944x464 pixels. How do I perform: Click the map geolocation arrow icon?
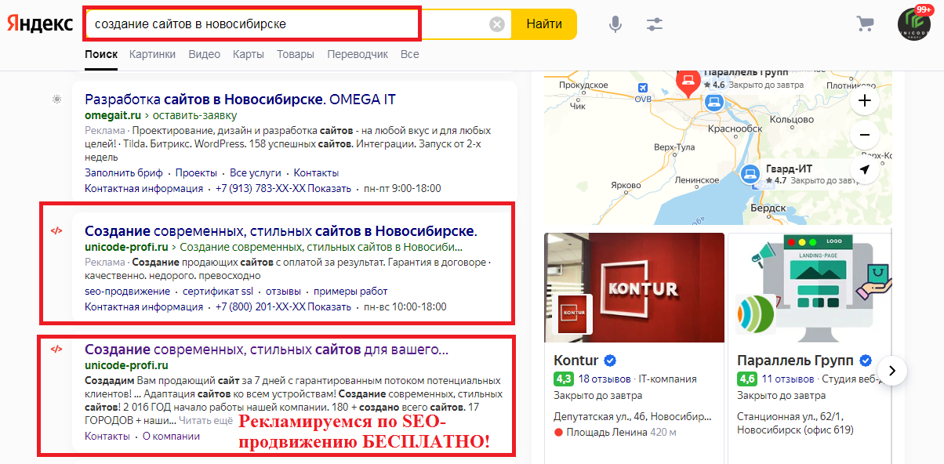pos(864,169)
